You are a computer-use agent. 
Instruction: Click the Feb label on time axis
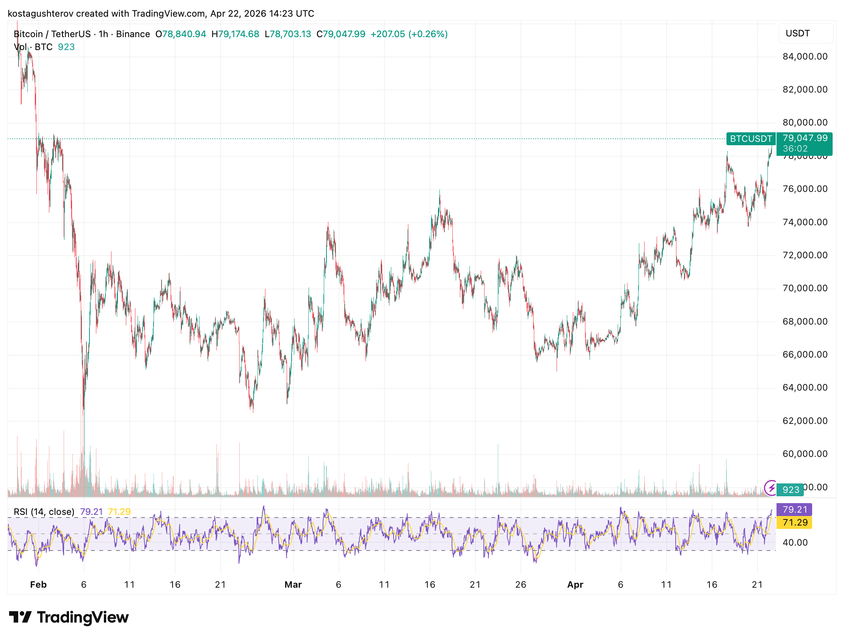pos(38,585)
